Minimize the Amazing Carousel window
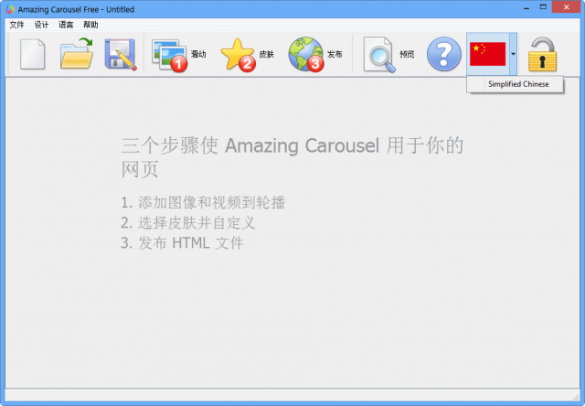Viewport: 585px width, 406px height. click(526, 7)
